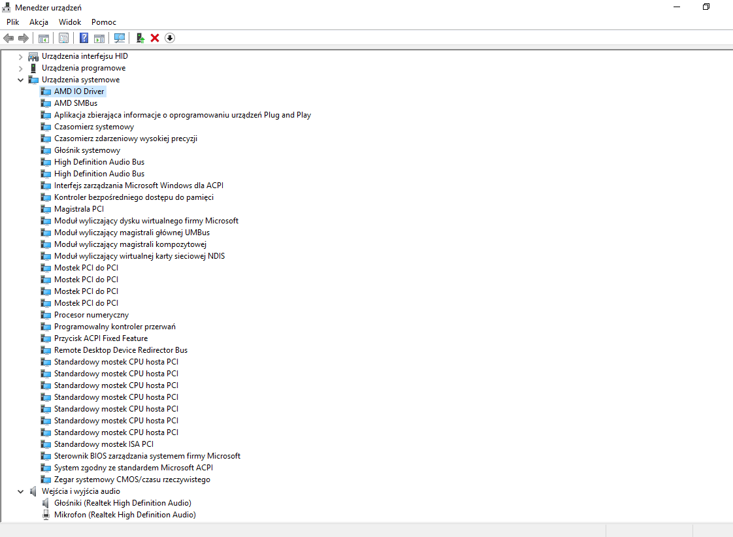Screen dimensions: 733x537
Task: Click the icon beside Głośnik systemowy
Action: (x=46, y=150)
